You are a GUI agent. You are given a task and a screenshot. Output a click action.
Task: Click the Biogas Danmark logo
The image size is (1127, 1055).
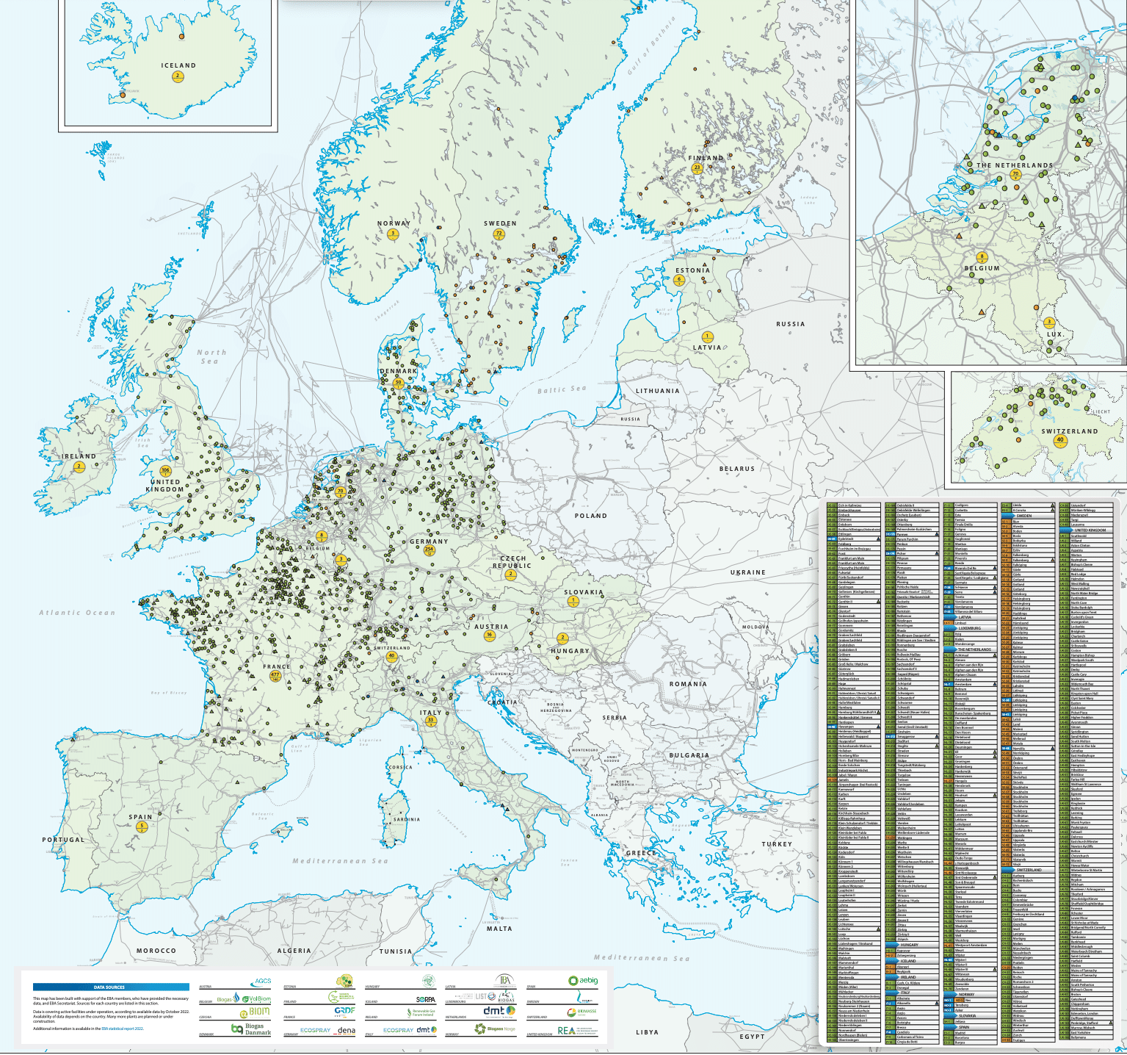click(x=251, y=1029)
